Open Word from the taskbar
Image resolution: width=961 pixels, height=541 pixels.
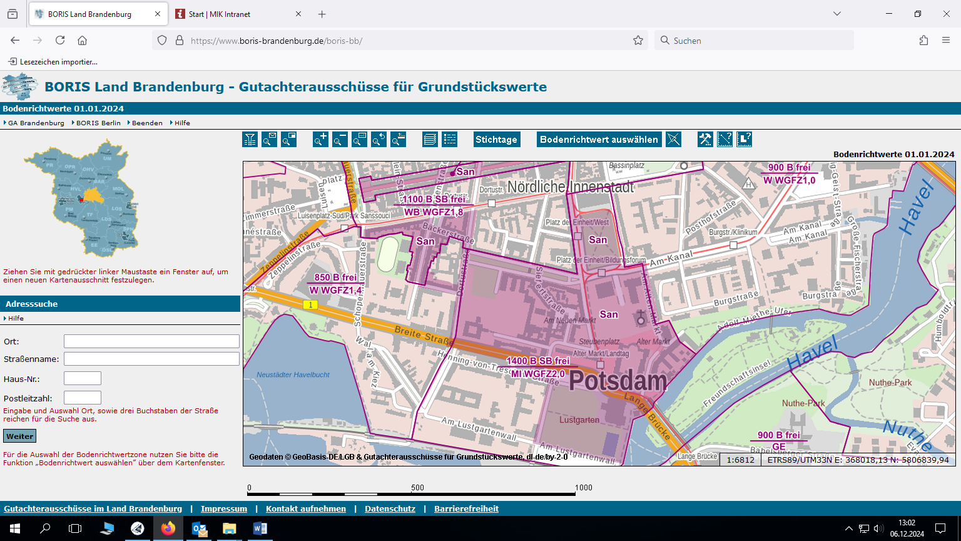coord(260,528)
